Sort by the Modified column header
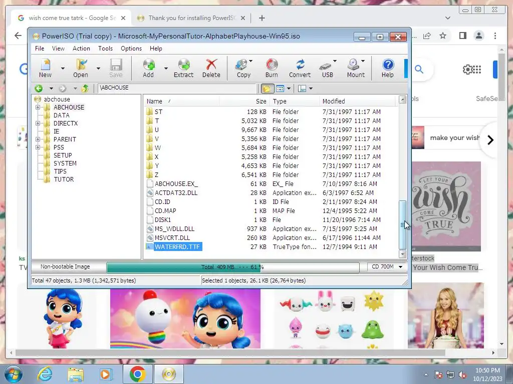513x384 pixels. (357, 101)
